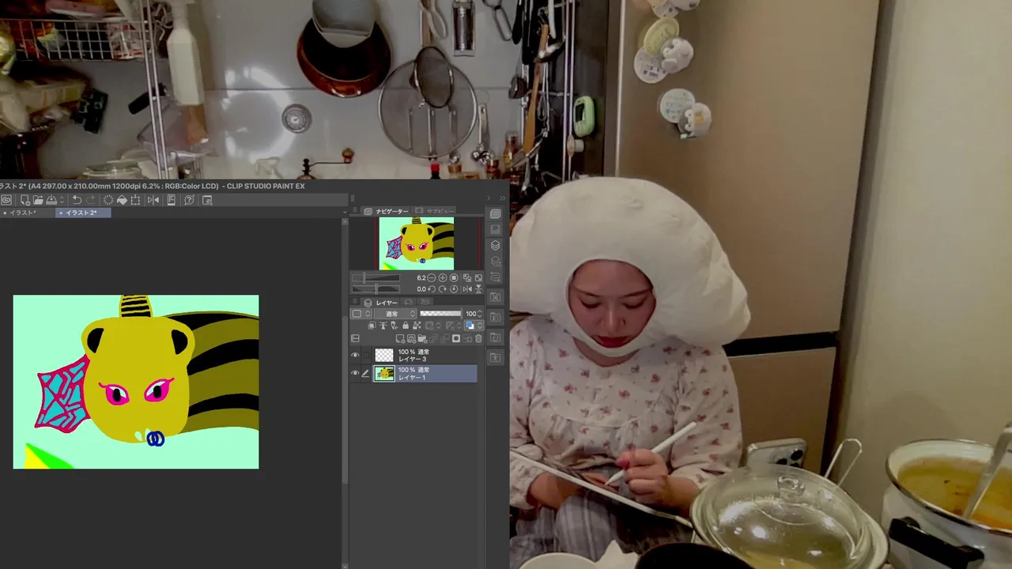Click the create layer mask icon
Viewport: 1012px width, 569px height.
456,338
